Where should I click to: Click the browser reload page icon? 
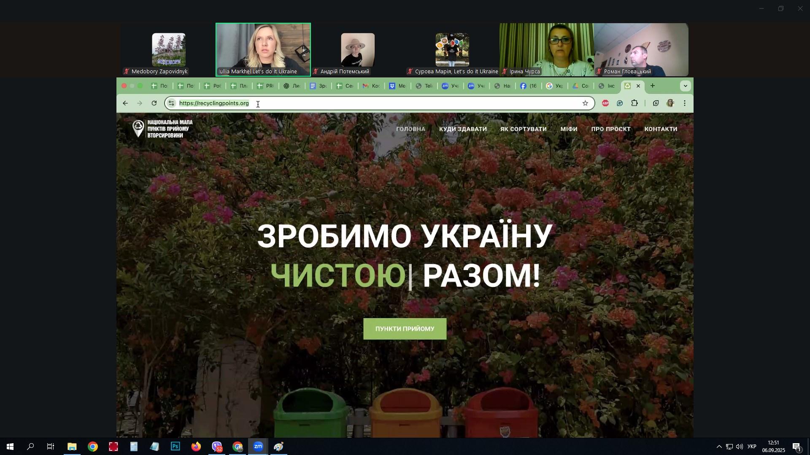coord(154,103)
